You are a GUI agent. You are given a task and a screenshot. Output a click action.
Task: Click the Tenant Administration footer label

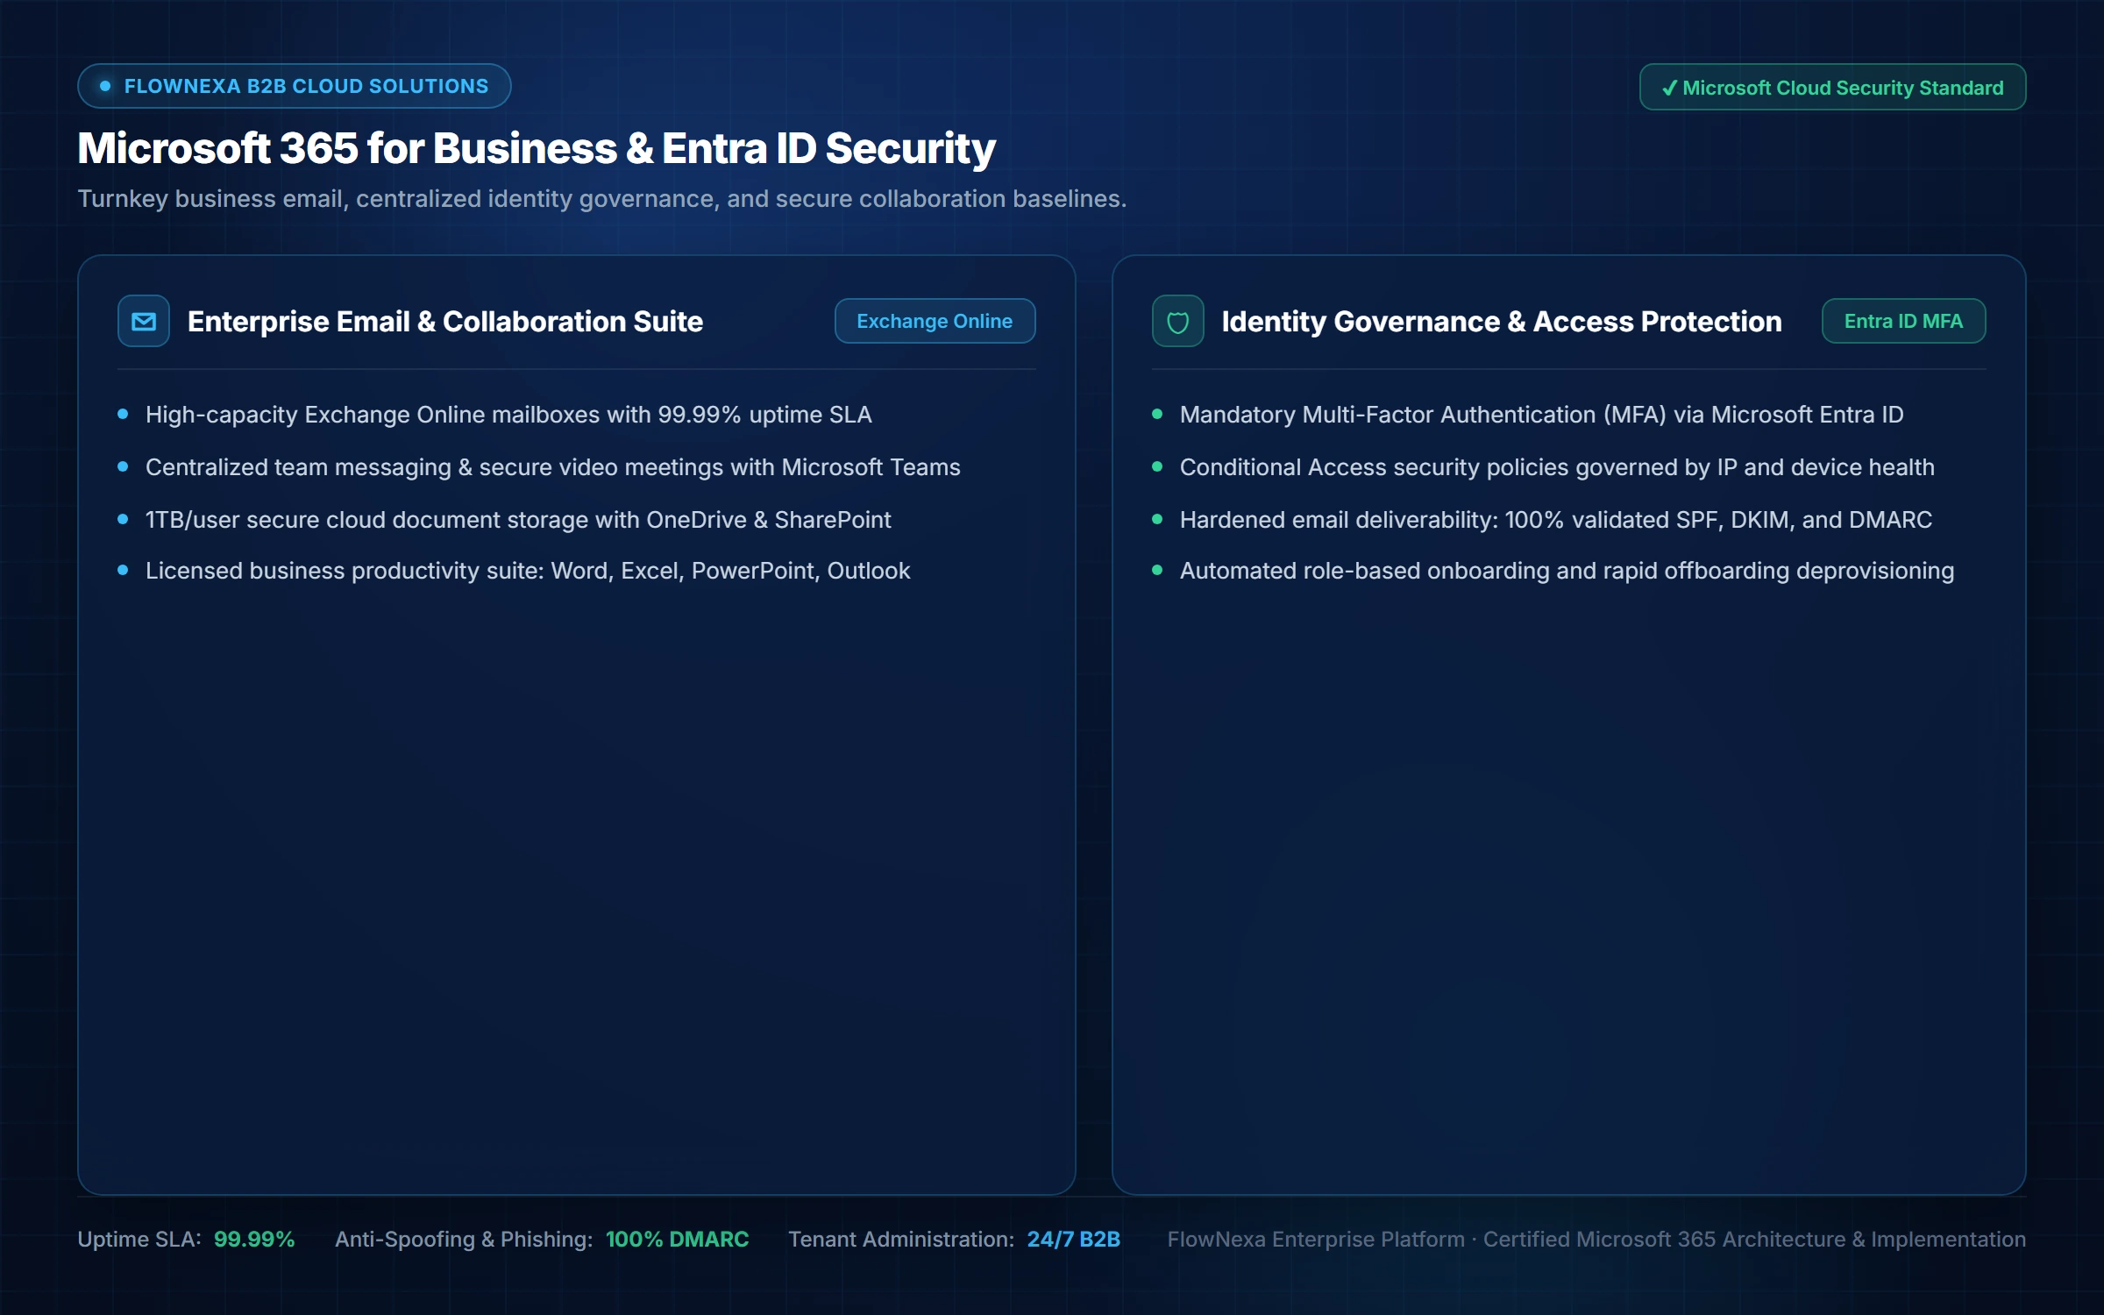(901, 1239)
